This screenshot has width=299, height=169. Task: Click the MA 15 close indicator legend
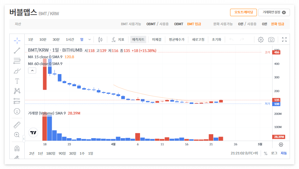pyautogui.click(x=45, y=57)
